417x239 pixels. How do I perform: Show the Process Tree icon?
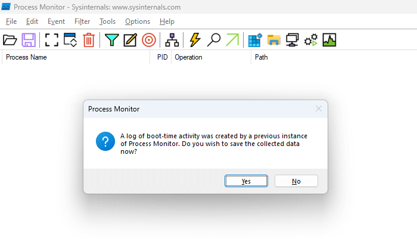tap(172, 40)
